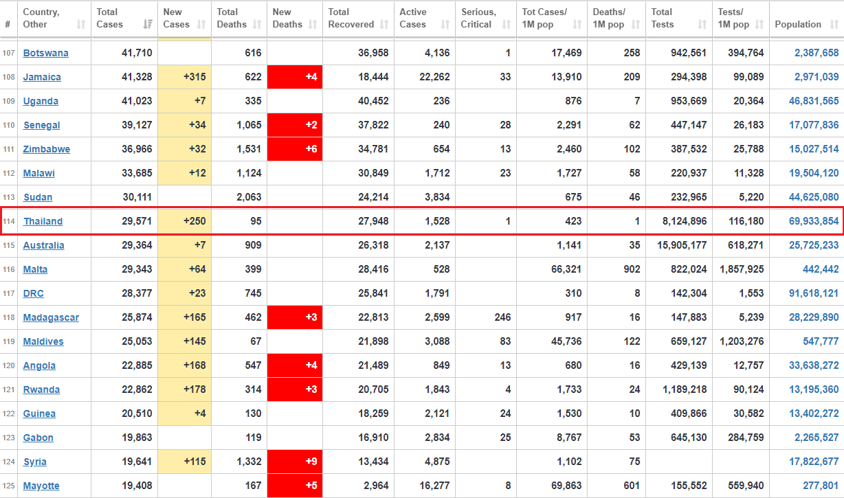Sort by Active Cases arrow icon
844x498 pixels.
(x=445, y=25)
